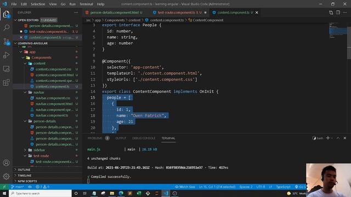Screen dimensions: 351x197
Task: Click the editor minimap
Action: [x=338, y=31]
